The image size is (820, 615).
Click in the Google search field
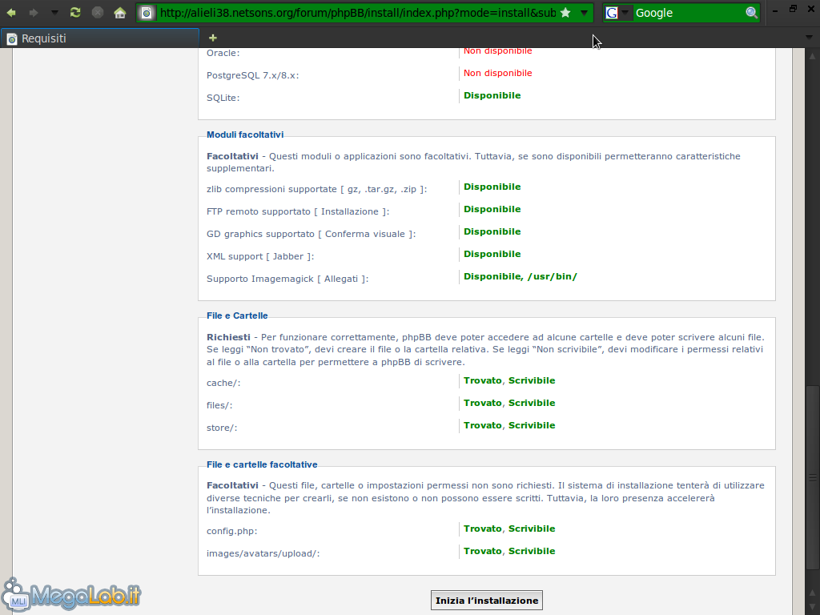687,13
